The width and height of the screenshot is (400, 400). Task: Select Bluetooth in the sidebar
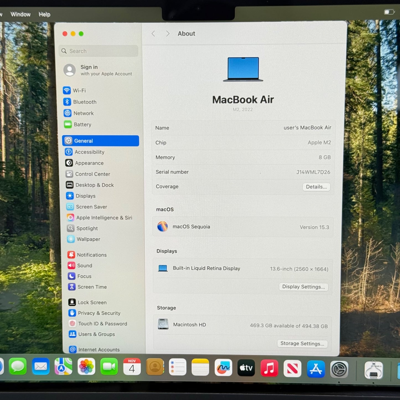84,102
